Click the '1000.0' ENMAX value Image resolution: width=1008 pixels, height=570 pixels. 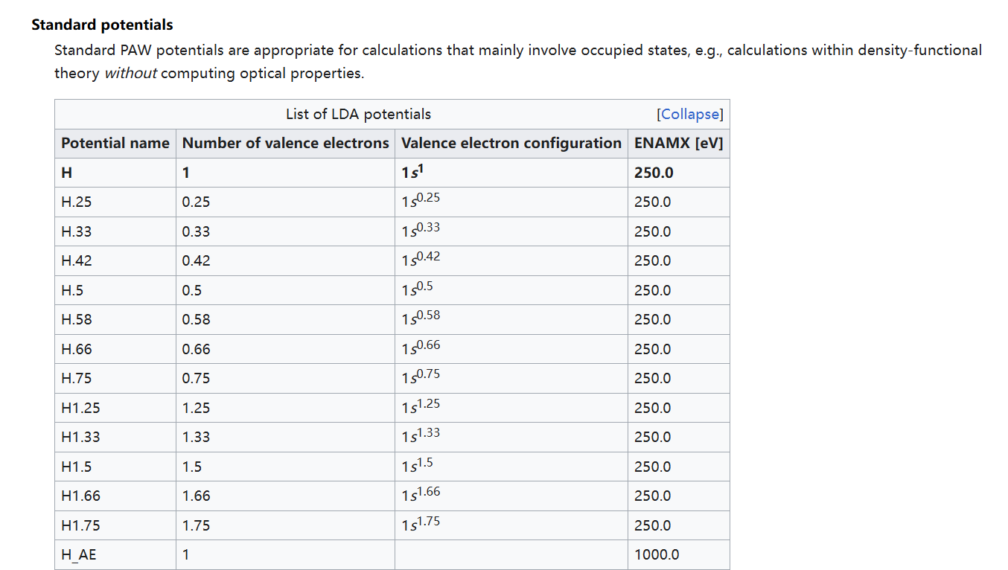(657, 554)
